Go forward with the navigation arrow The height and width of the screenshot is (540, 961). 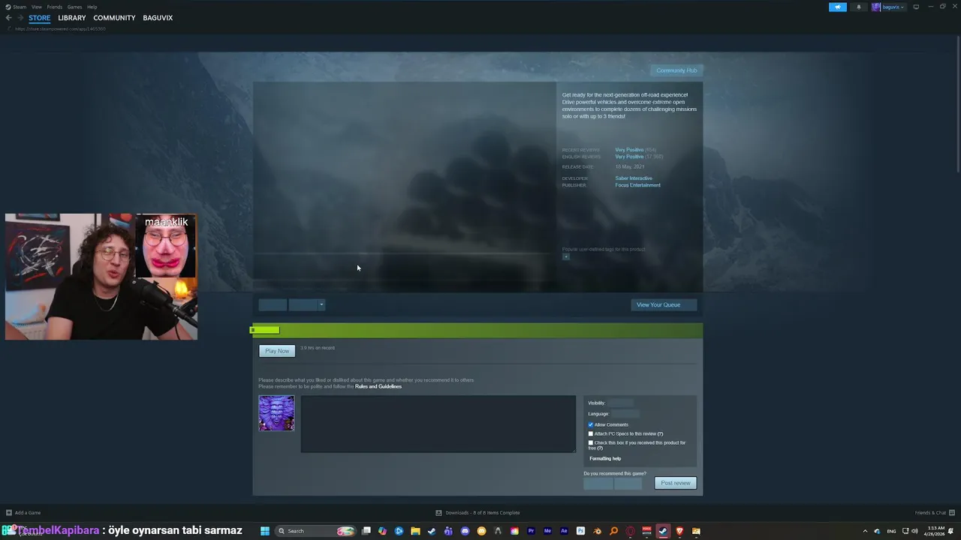tap(20, 18)
